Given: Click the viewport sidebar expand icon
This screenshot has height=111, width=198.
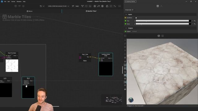Looking at the screenshot, I should coord(125,36).
